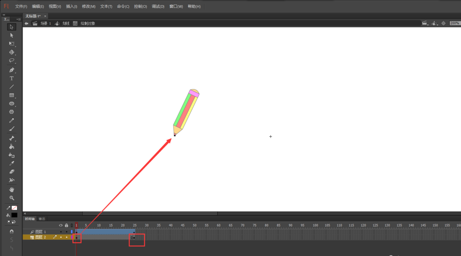Open the black fill color swatch
The height and width of the screenshot is (256, 461).
point(14,215)
